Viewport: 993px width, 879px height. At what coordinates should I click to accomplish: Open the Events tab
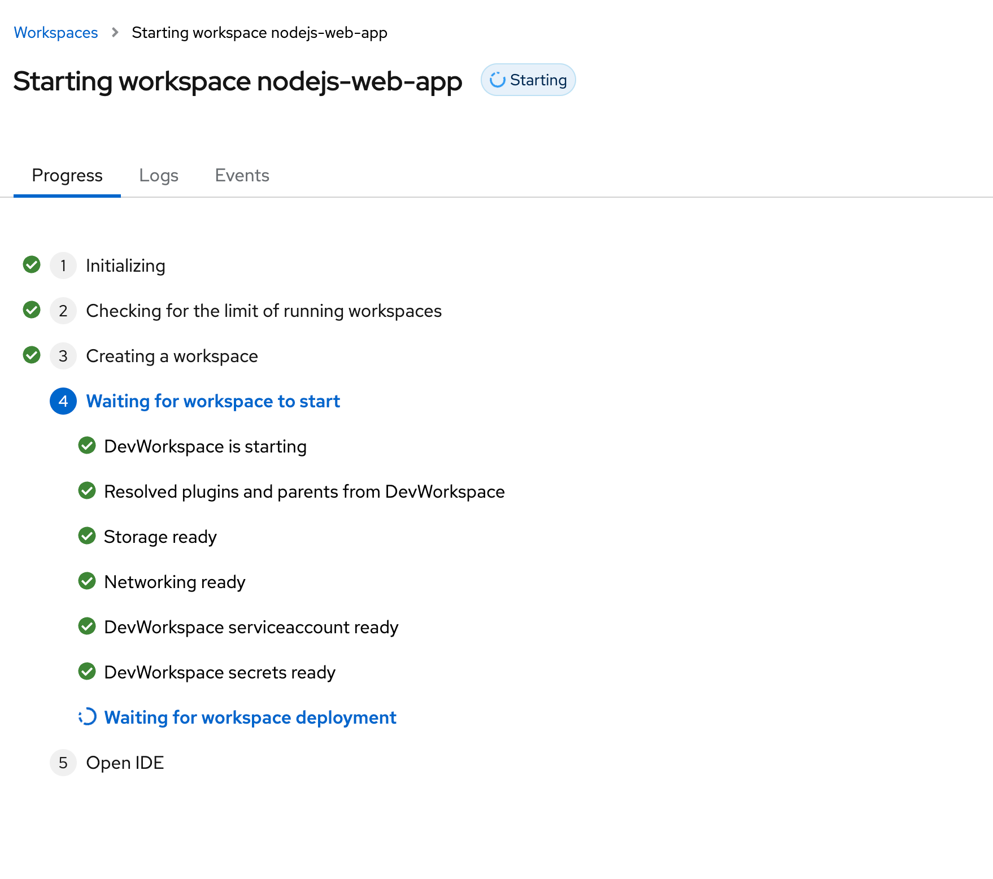click(x=242, y=176)
